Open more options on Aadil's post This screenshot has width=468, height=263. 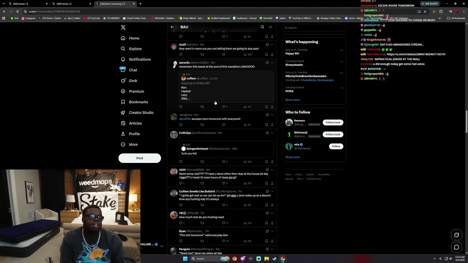272,45
